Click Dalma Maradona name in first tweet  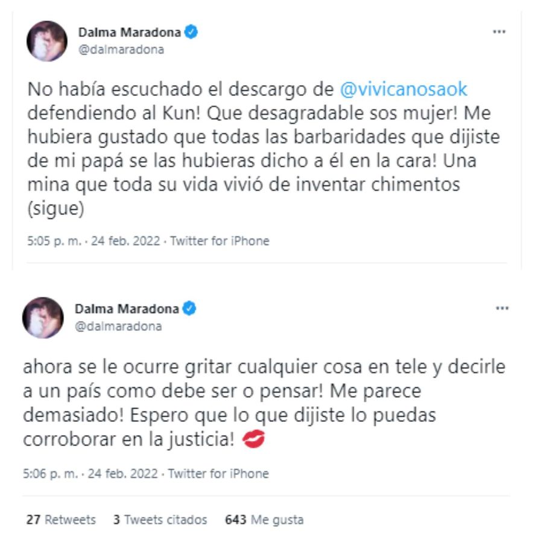coord(129,33)
